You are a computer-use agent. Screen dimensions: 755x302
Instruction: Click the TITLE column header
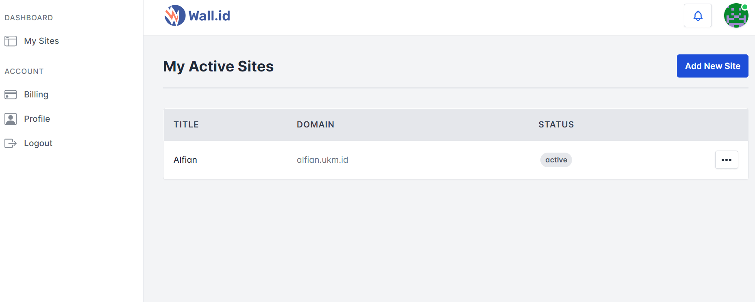pos(186,124)
